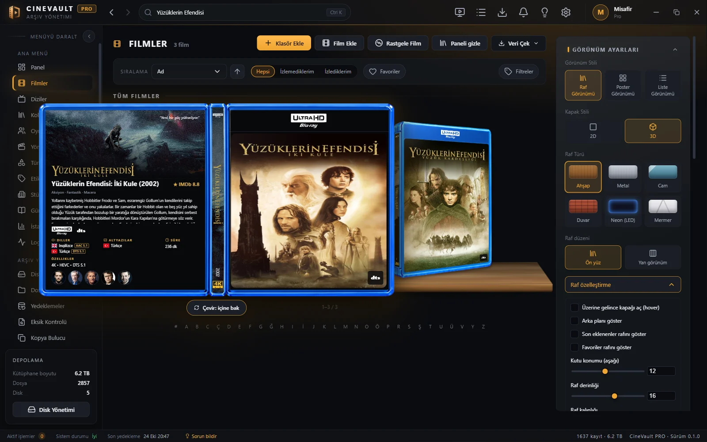Collapse Görünüm Ayarları panel chevron
This screenshot has height=442, width=707.
click(675, 50)
